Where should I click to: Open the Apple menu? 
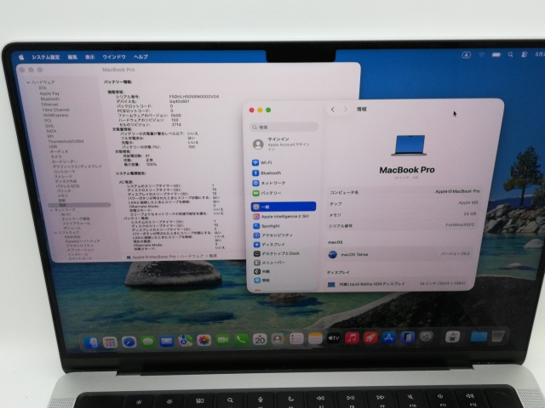tap(21, 57)
